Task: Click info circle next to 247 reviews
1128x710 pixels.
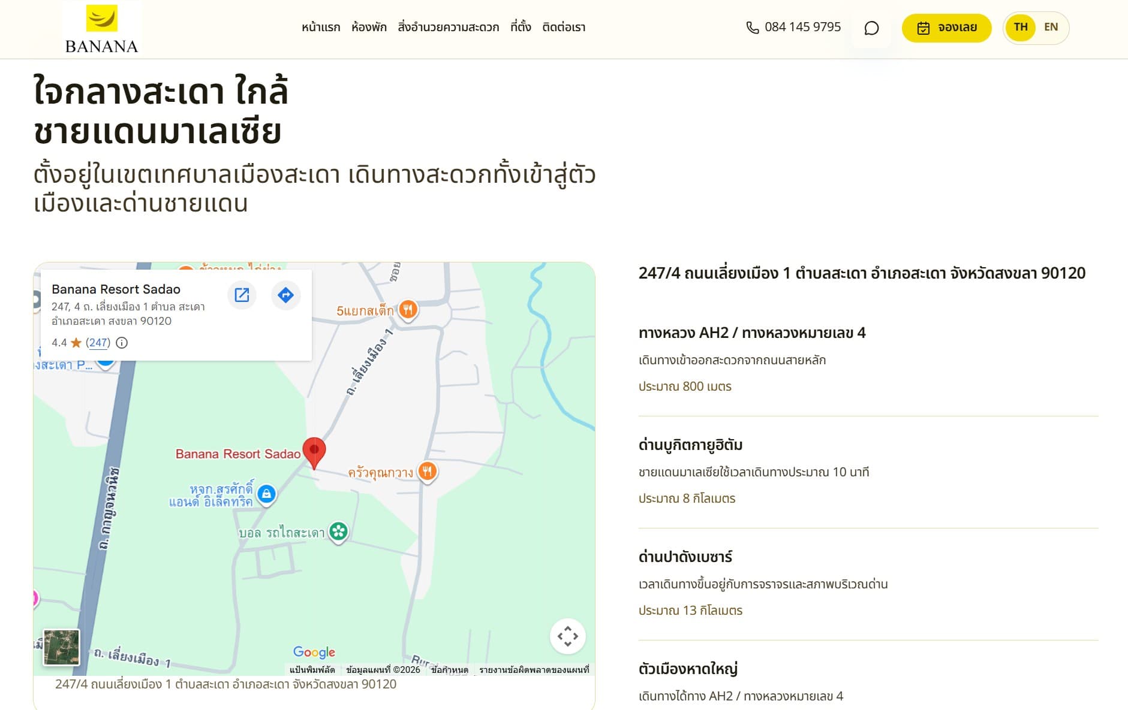Action: pos(122,343)
